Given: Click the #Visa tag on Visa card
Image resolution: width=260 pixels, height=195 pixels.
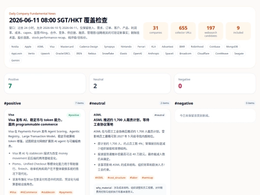Looking at the screenshot, I should click(13, 192).
